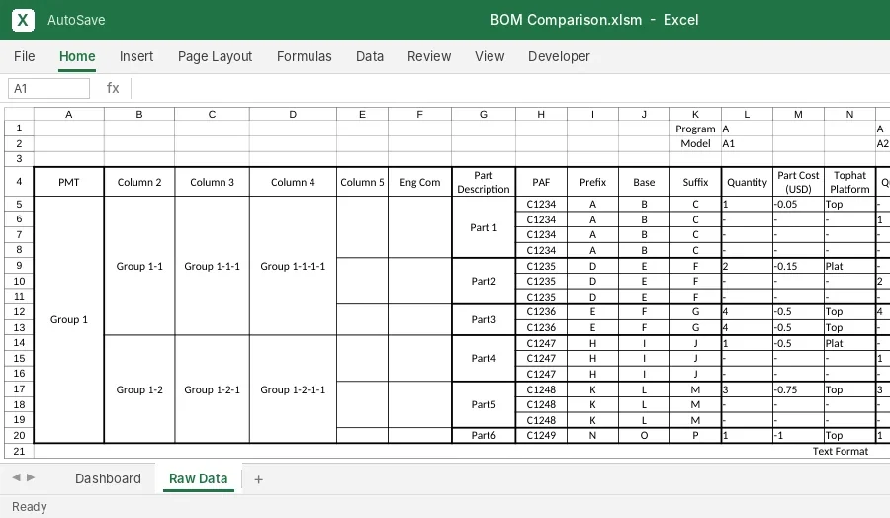Click the -0.15 part cost cell
The image size is (890, 518).
[x=798, y=266]
